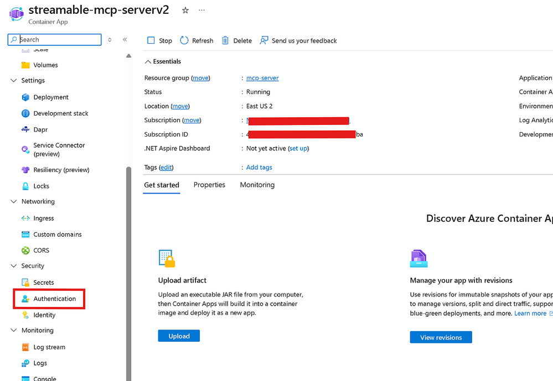Select the Volumes folder icon
553x381 pixels.
[x=25, y=65]
